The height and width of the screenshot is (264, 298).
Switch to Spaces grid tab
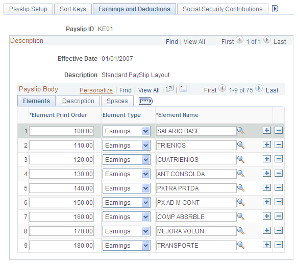(x=117, y=101)
